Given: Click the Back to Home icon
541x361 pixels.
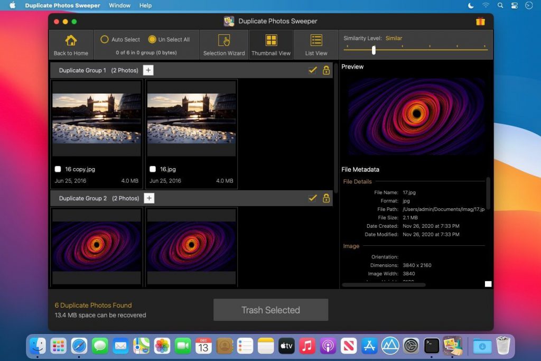Looking at the screenshot, I should click(x=71, y=41).
